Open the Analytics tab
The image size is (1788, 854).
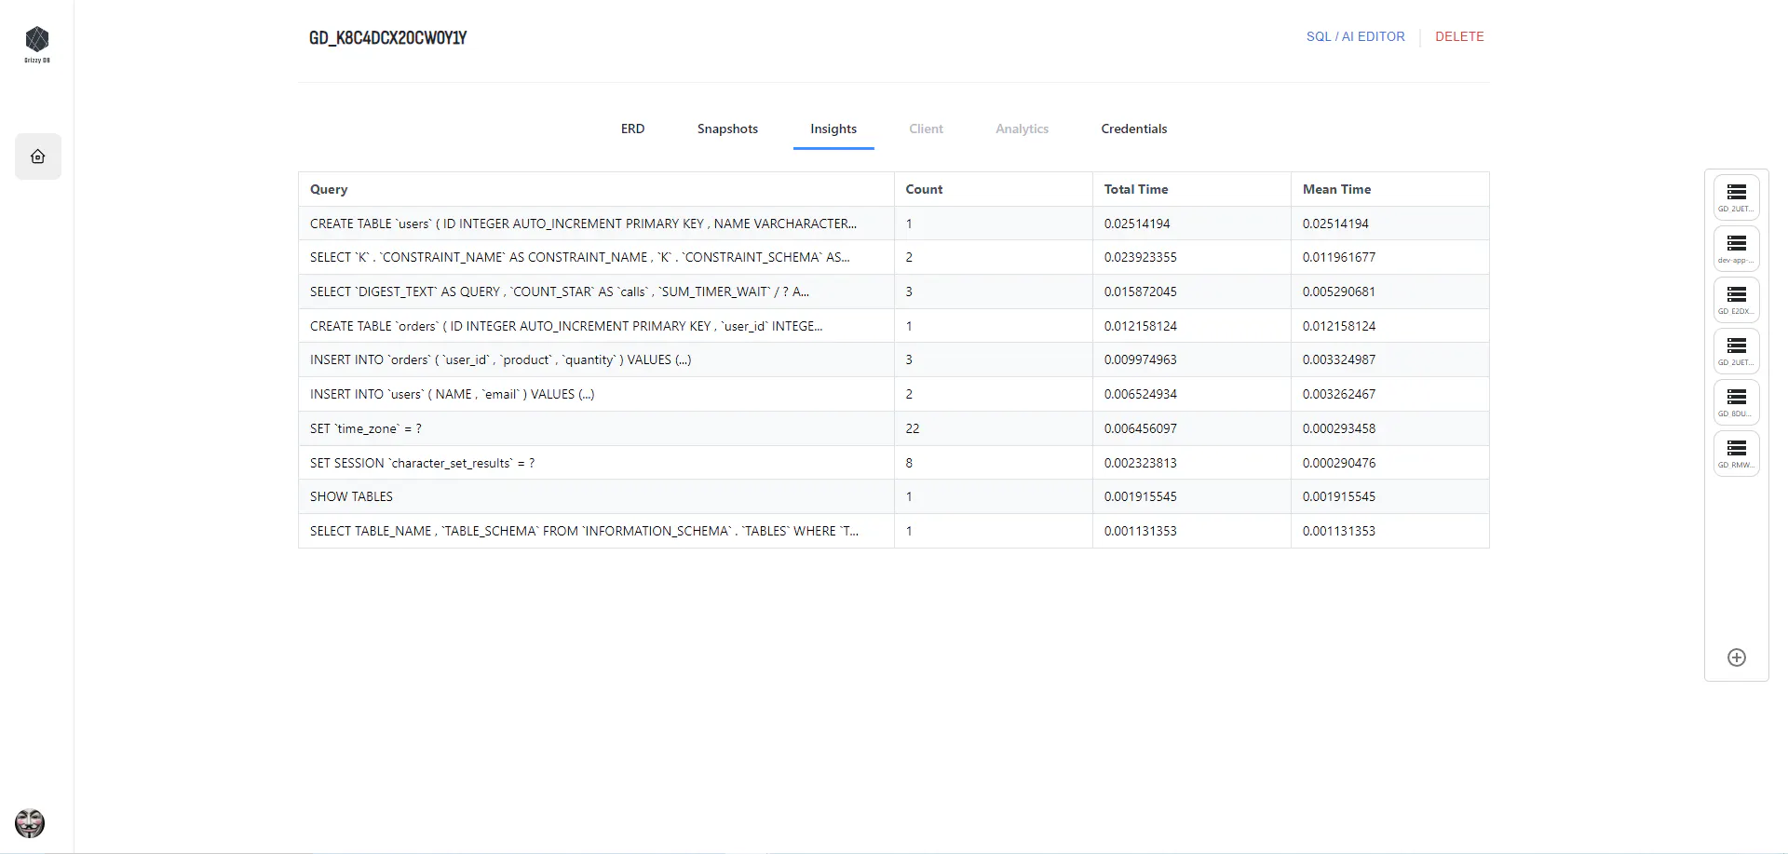tap(1022, 129)
